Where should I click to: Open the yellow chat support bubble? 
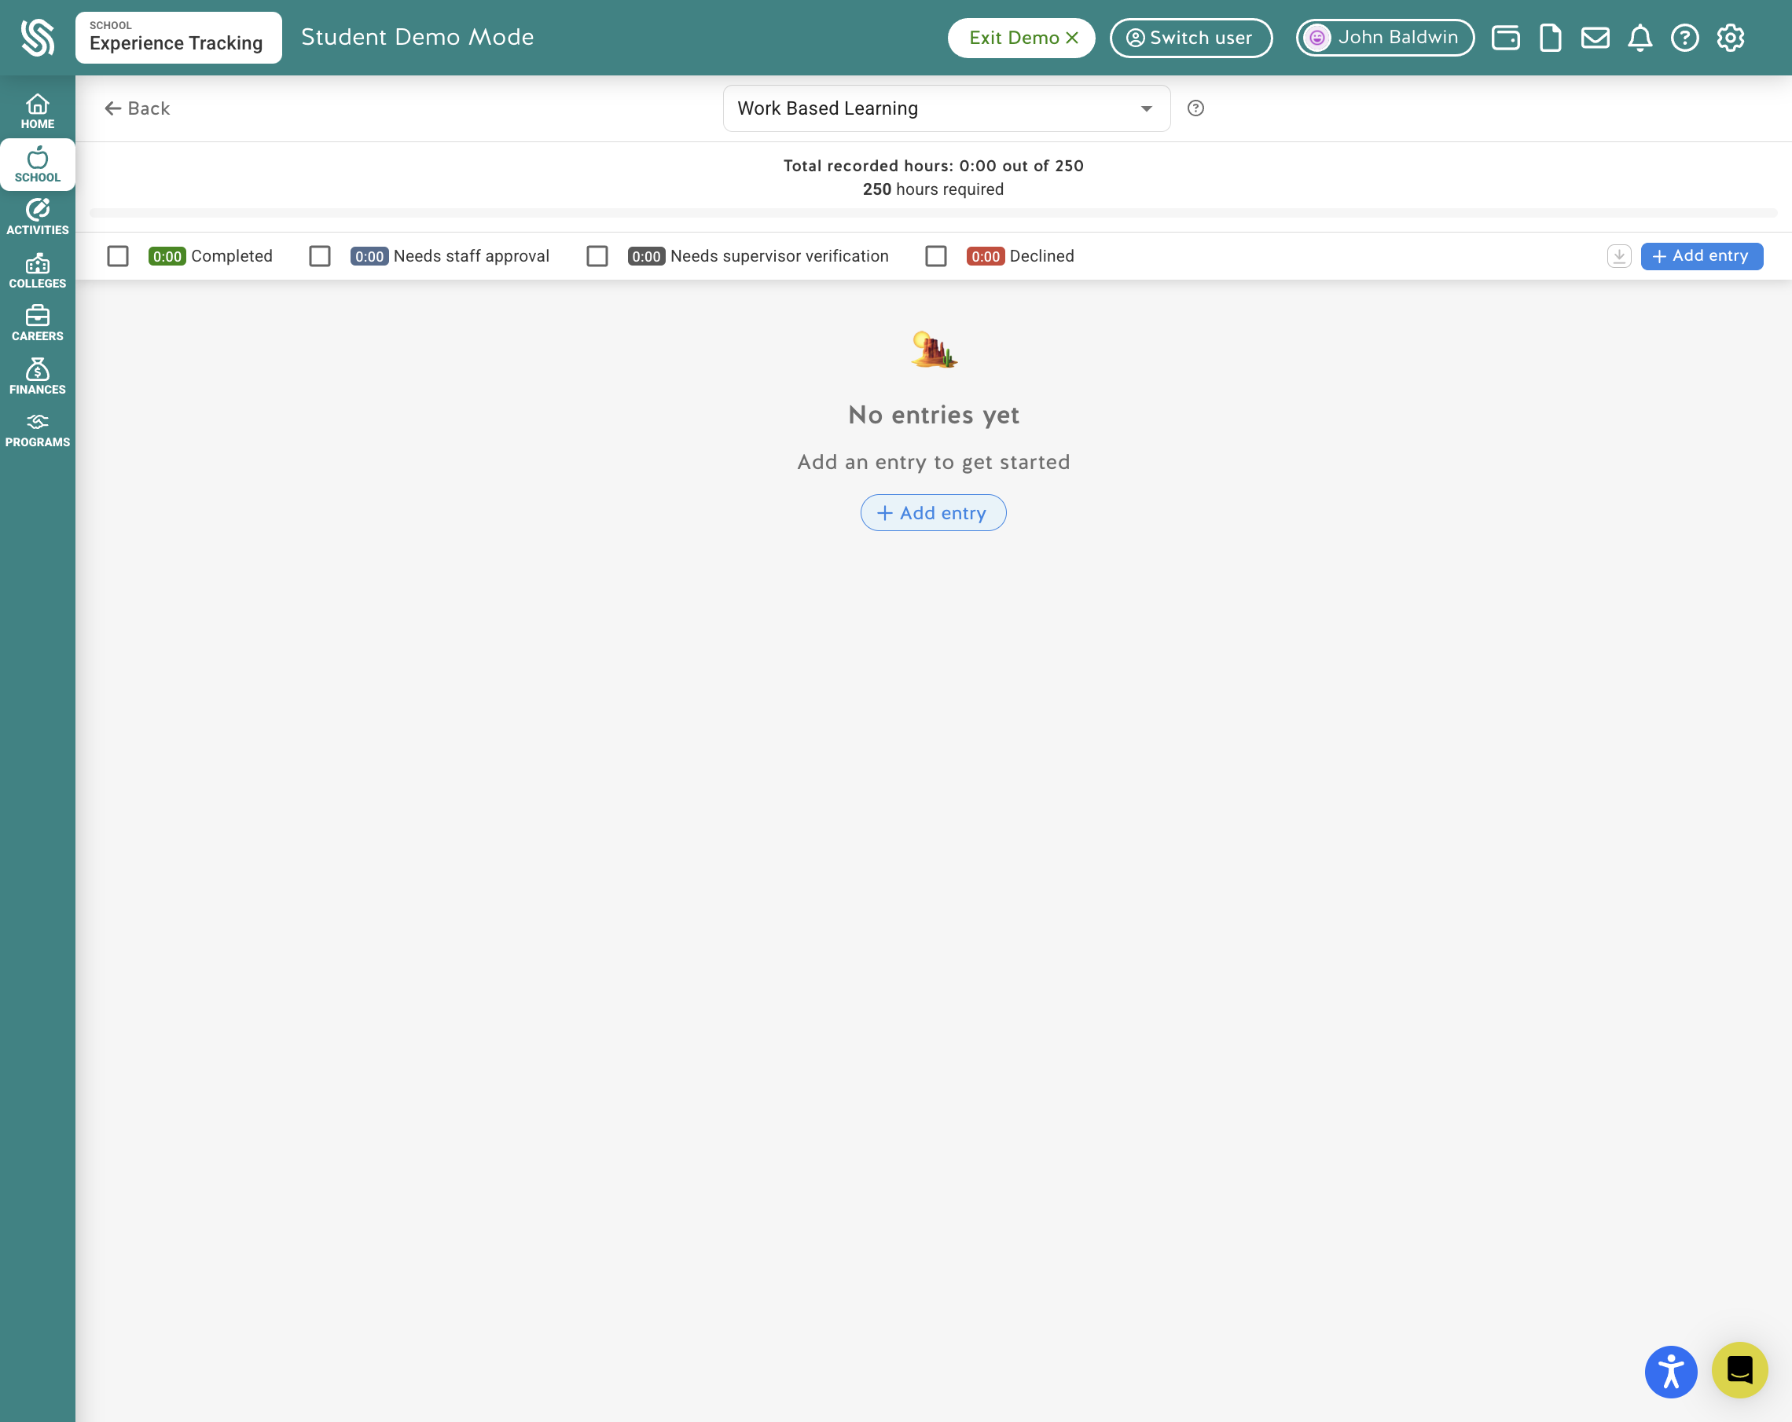[1739, 1369]
